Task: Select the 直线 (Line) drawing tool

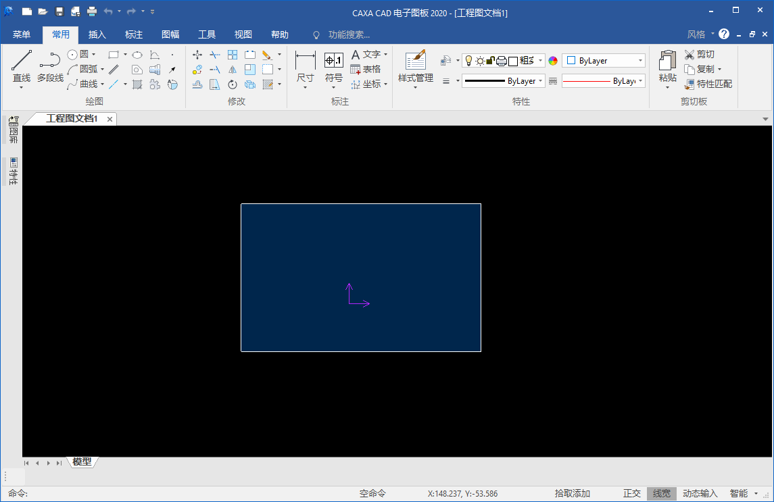Action: point(22,66)
